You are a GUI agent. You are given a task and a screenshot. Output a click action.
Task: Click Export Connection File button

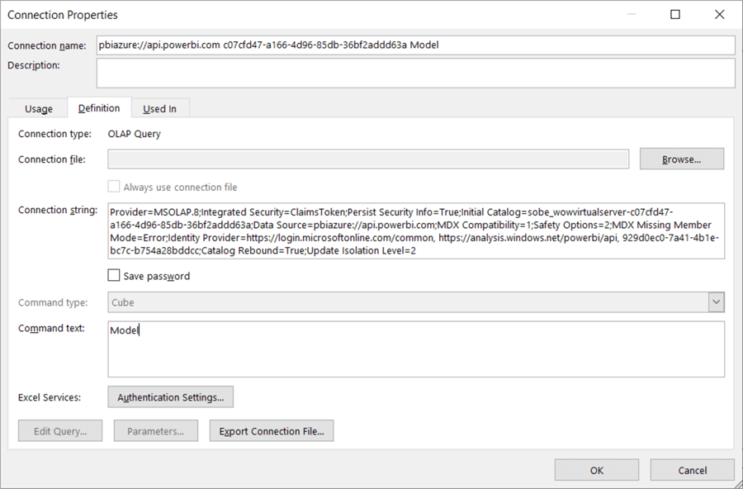click(x=272, y=431)
